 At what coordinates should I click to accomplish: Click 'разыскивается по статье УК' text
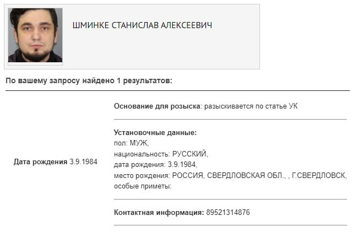(251, 106)
